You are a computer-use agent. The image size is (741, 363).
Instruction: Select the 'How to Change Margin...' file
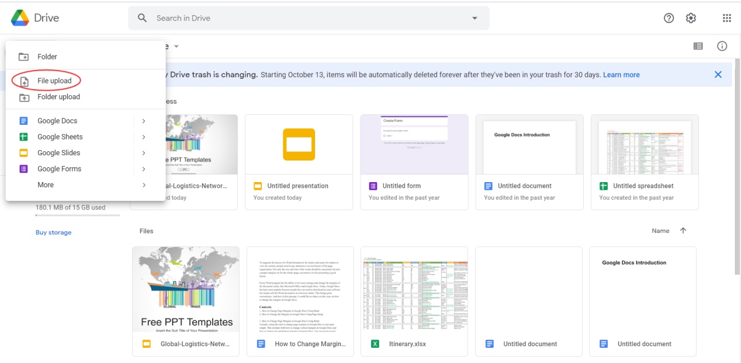pyautogui.click(x=300, y=301)
